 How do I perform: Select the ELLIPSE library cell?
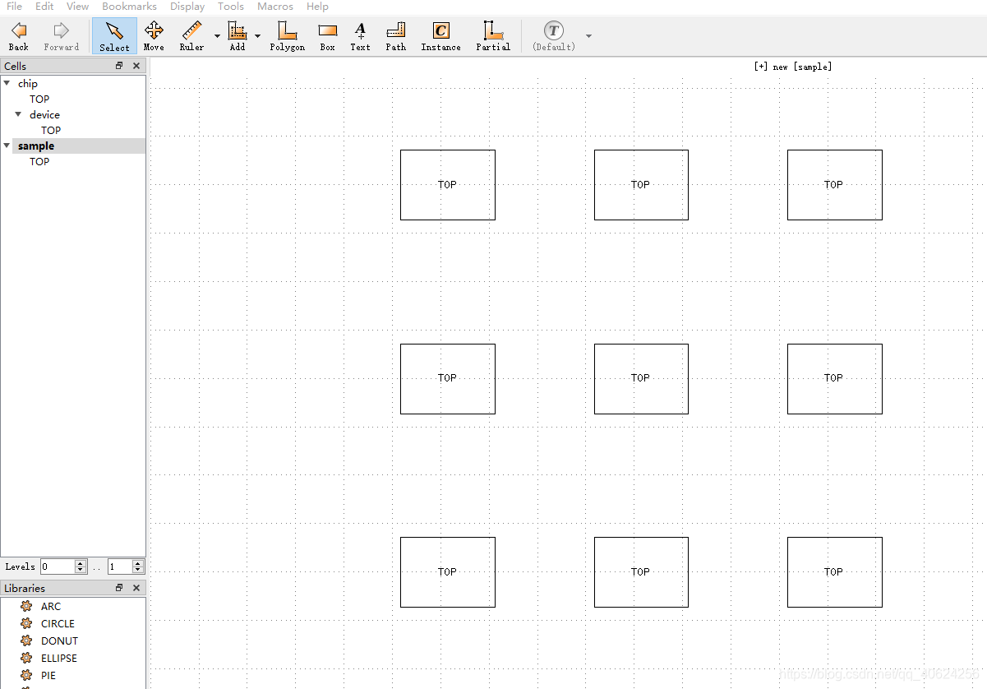point(59,658)
